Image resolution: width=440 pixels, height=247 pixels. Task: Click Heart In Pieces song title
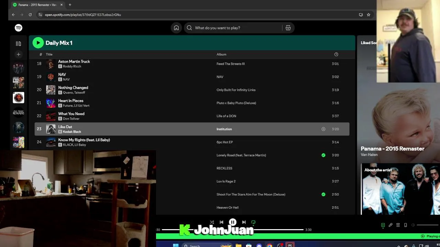click(70, 101)
